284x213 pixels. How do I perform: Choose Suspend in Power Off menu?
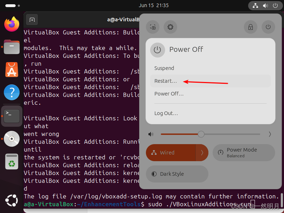(210, 68)
